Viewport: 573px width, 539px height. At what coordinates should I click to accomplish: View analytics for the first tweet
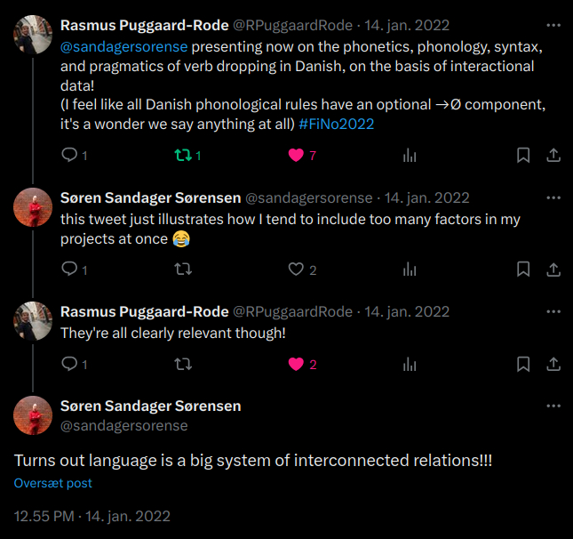[410, 156]
